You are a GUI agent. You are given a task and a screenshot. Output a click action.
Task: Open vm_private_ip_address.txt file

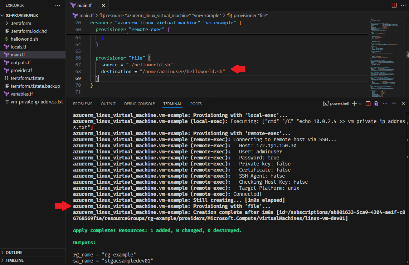pos(36,102)
